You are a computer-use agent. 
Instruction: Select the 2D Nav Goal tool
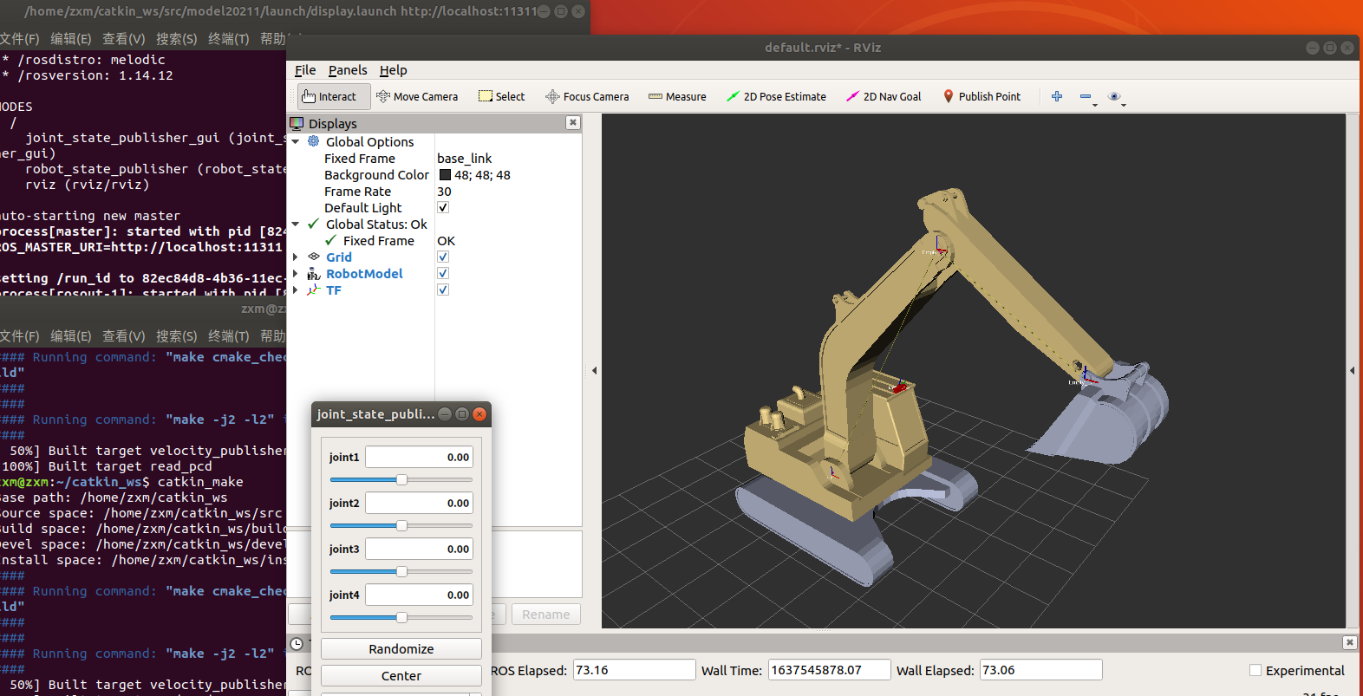884,96
